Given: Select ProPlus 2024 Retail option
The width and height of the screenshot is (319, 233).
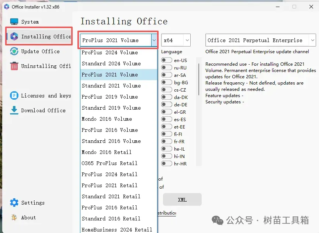Looking at the screenshot, I should 119,174.
